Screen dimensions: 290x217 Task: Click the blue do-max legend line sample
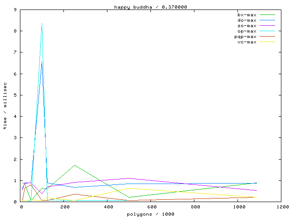pyautogui.click(x=267, y=20)
